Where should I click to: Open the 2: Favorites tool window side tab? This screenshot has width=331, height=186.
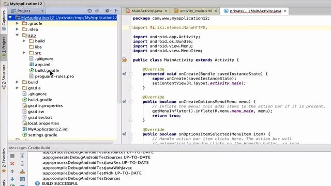[x=4, y=161]
